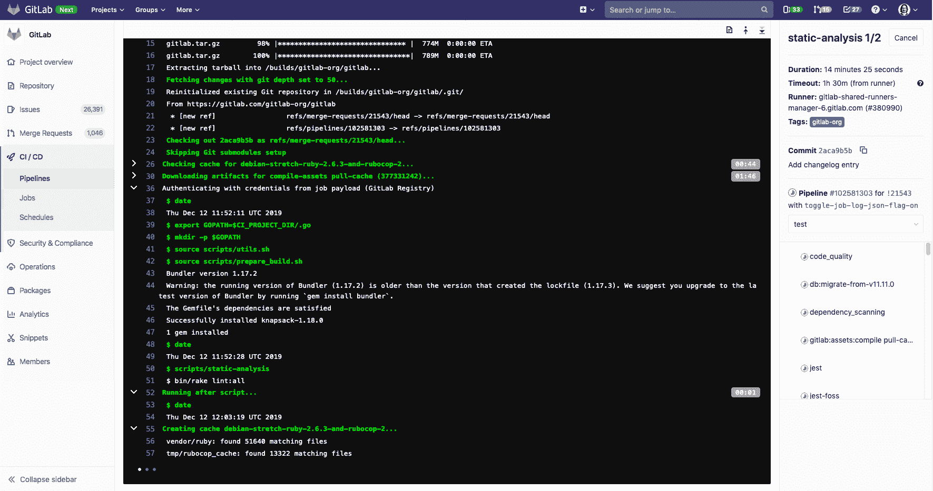Click the job list scrollbar
This screenshot has height=491, width=933.
tap(928, 249)
